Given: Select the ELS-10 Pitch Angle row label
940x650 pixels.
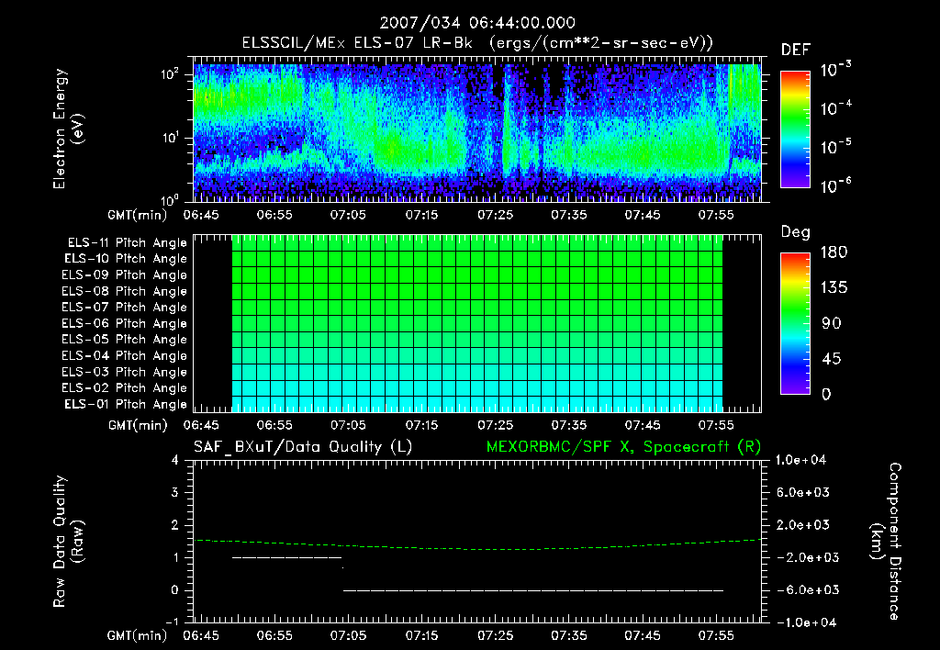Looking at the screenshot, I should tap(126, 259).
